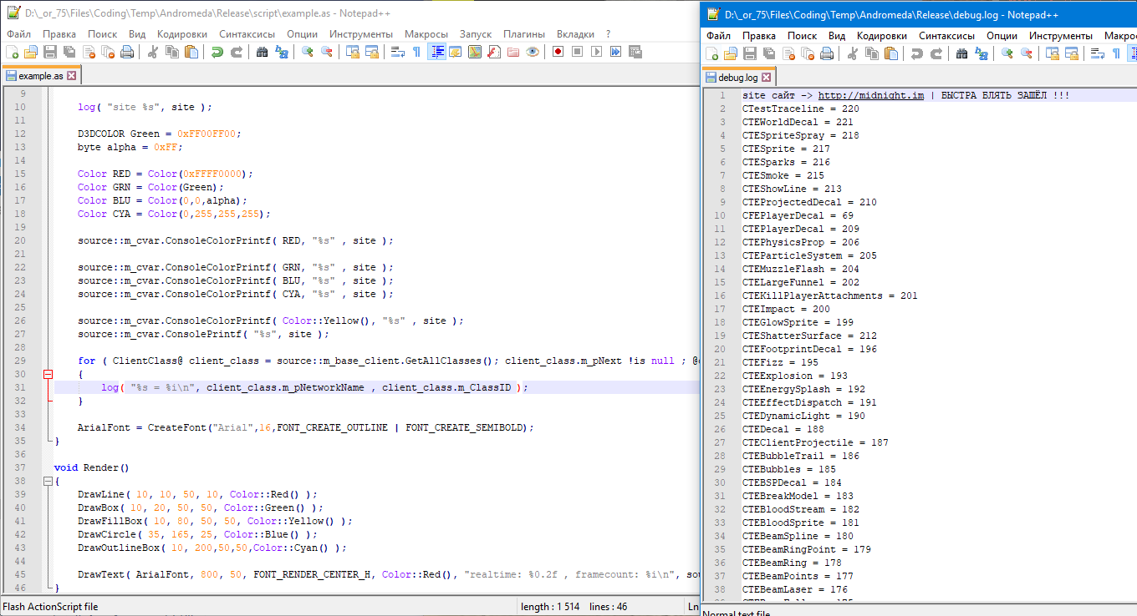The width and height of the screenshot is (1137, 616).
Task: Open ? help menu in example.as window
Action: pyautogui.click(x=608, y=34)
